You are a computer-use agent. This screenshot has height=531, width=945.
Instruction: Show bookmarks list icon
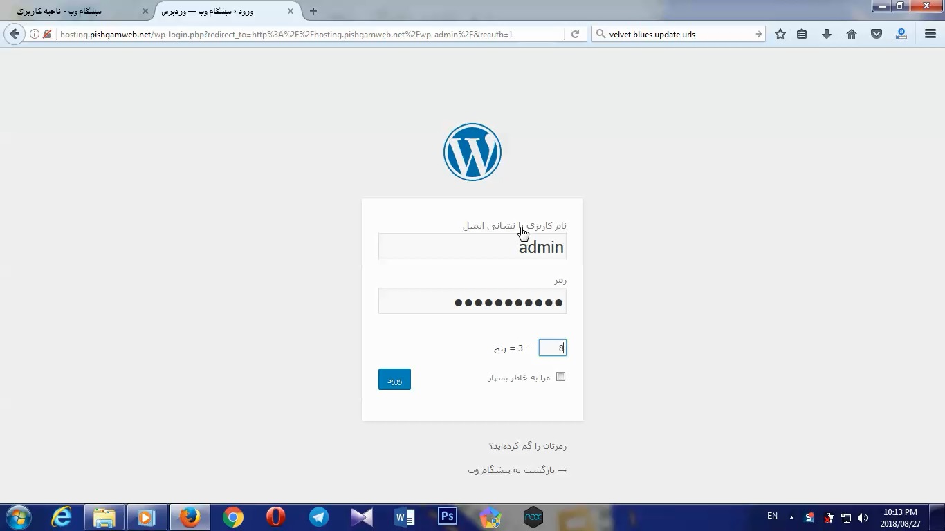pyautogui.click(x=802, y=34)
